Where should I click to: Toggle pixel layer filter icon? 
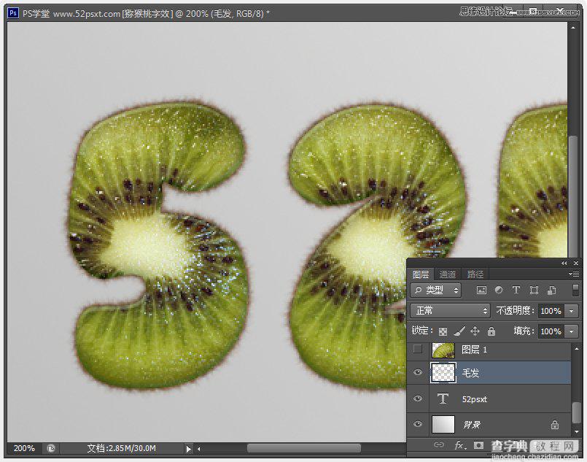481,290
